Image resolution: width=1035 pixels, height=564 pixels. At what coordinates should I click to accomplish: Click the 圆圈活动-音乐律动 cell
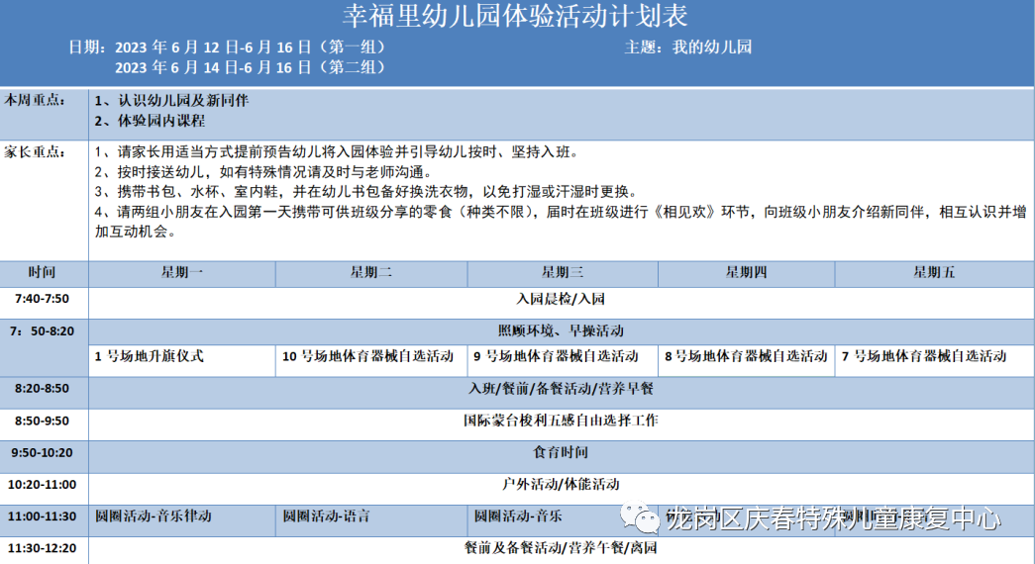pos(181,521)
